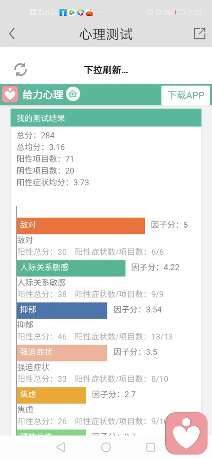
Task: Tap the blue 抑郁 bar
Action: coord(62,311)
